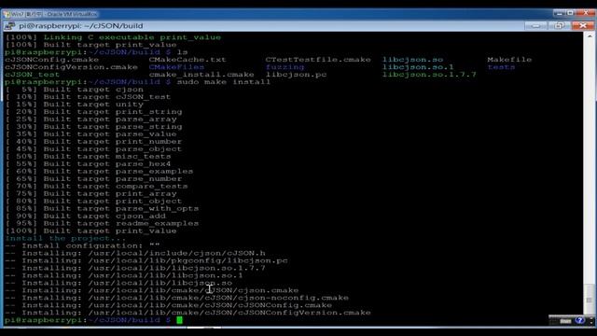Click the blue help question-mark icon
597x336 pixels.
[x=579, y=320]
